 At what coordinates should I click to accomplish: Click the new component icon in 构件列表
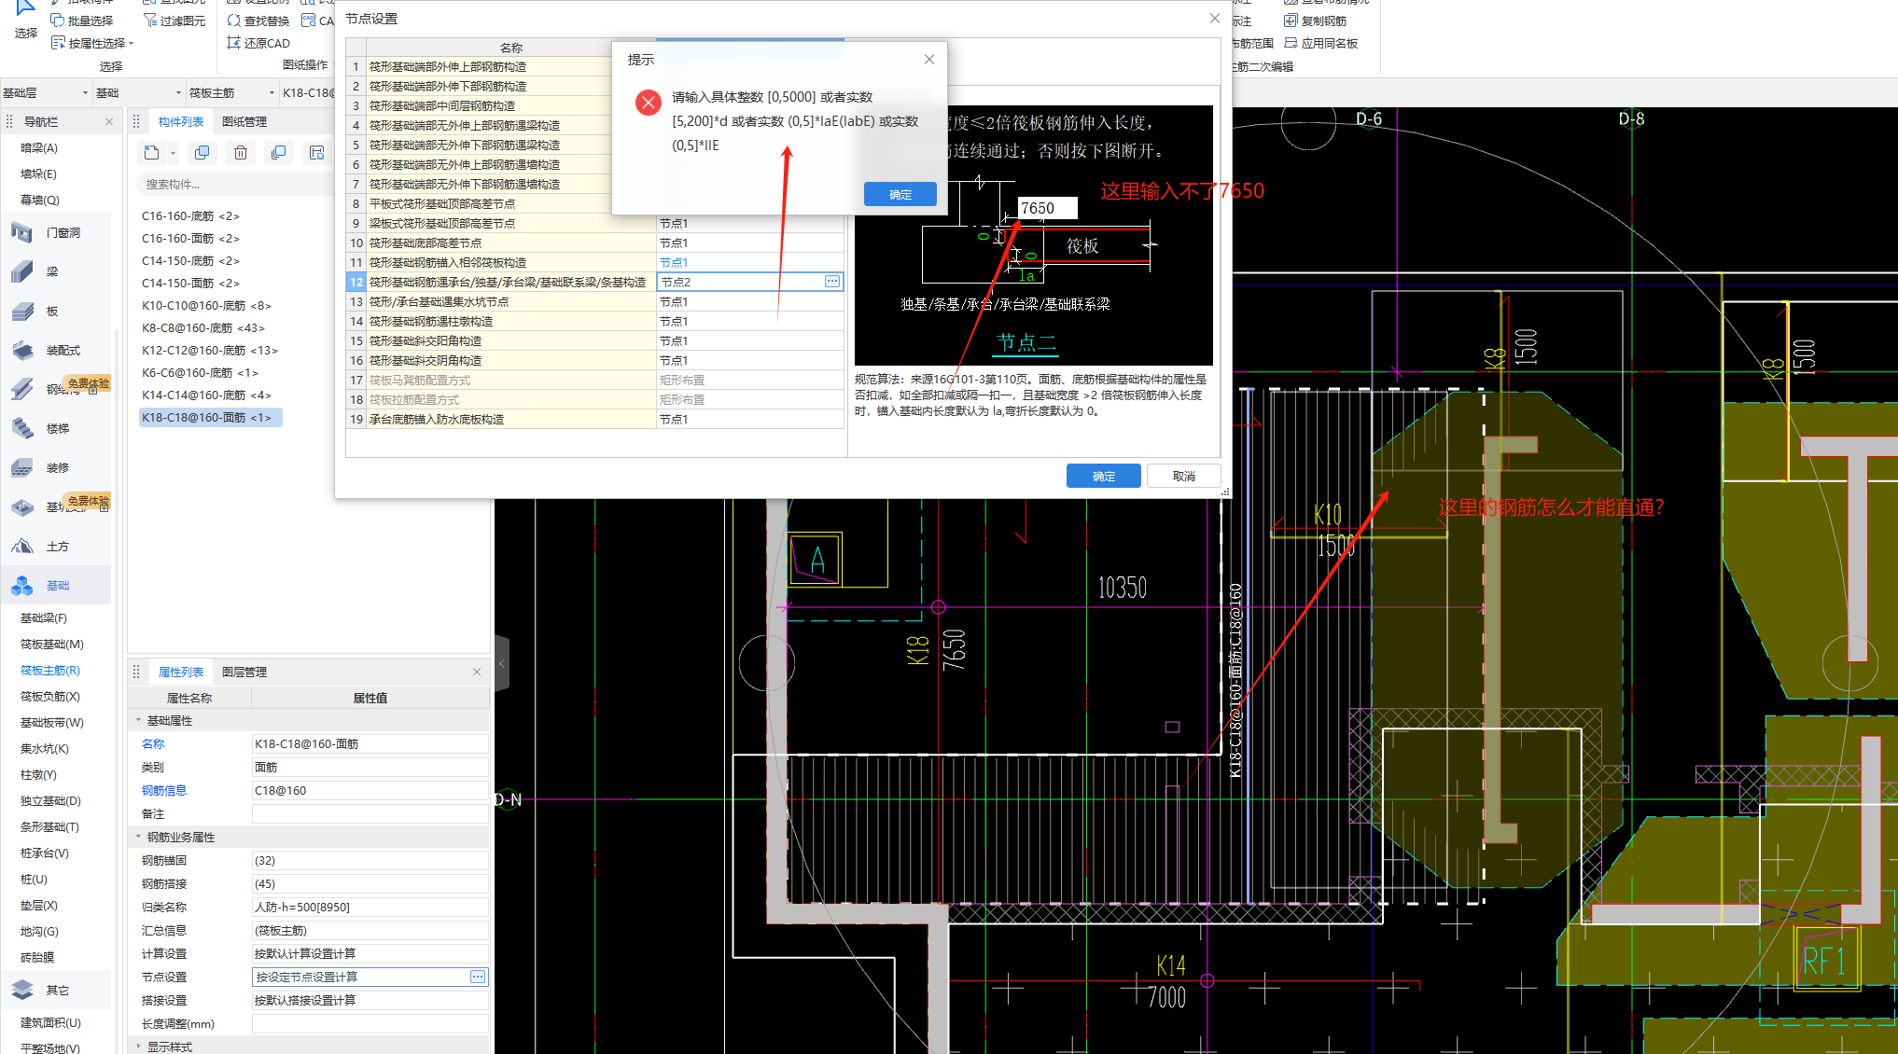click(x=152, y=153)
